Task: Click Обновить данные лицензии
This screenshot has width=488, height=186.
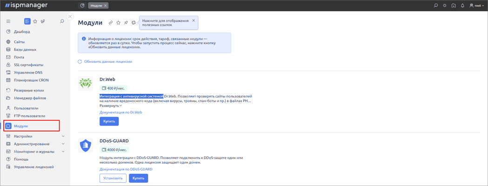Action: pos(105,61)
